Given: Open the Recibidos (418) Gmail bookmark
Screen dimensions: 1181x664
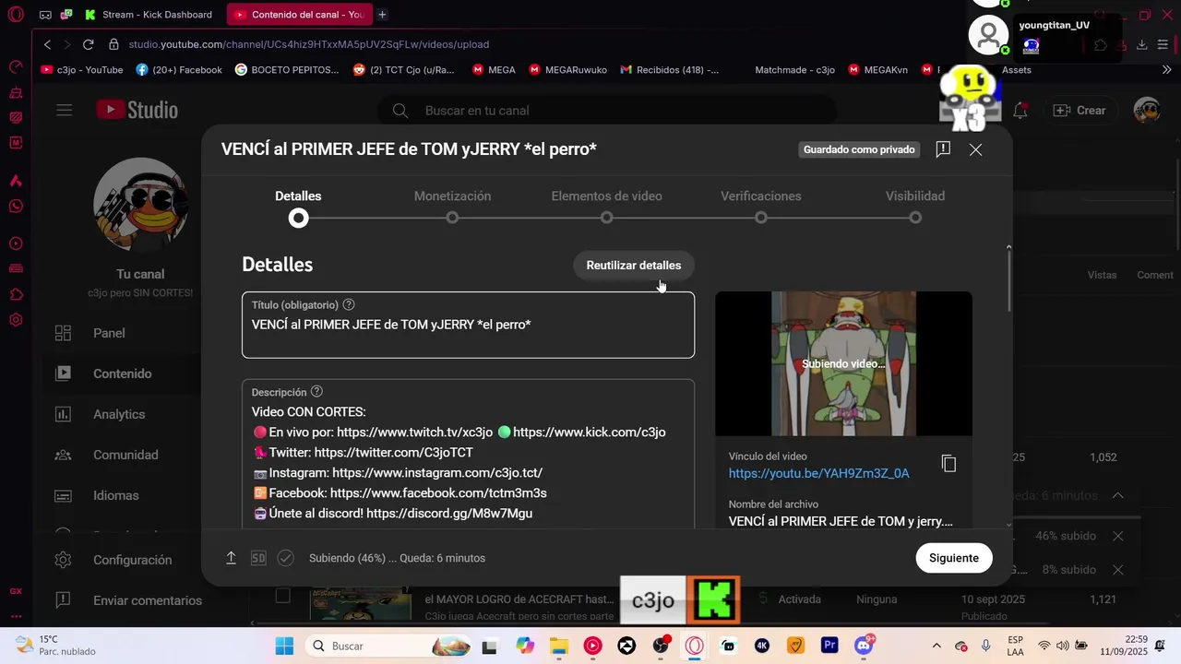Looking at the screenshot, I should tap(670, 69).
